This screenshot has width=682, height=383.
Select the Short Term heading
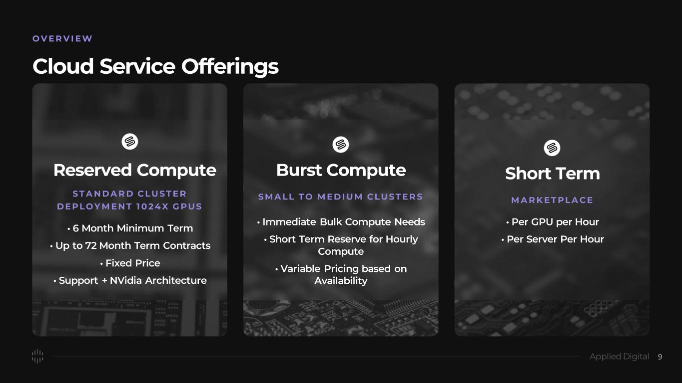pos(552,174)
